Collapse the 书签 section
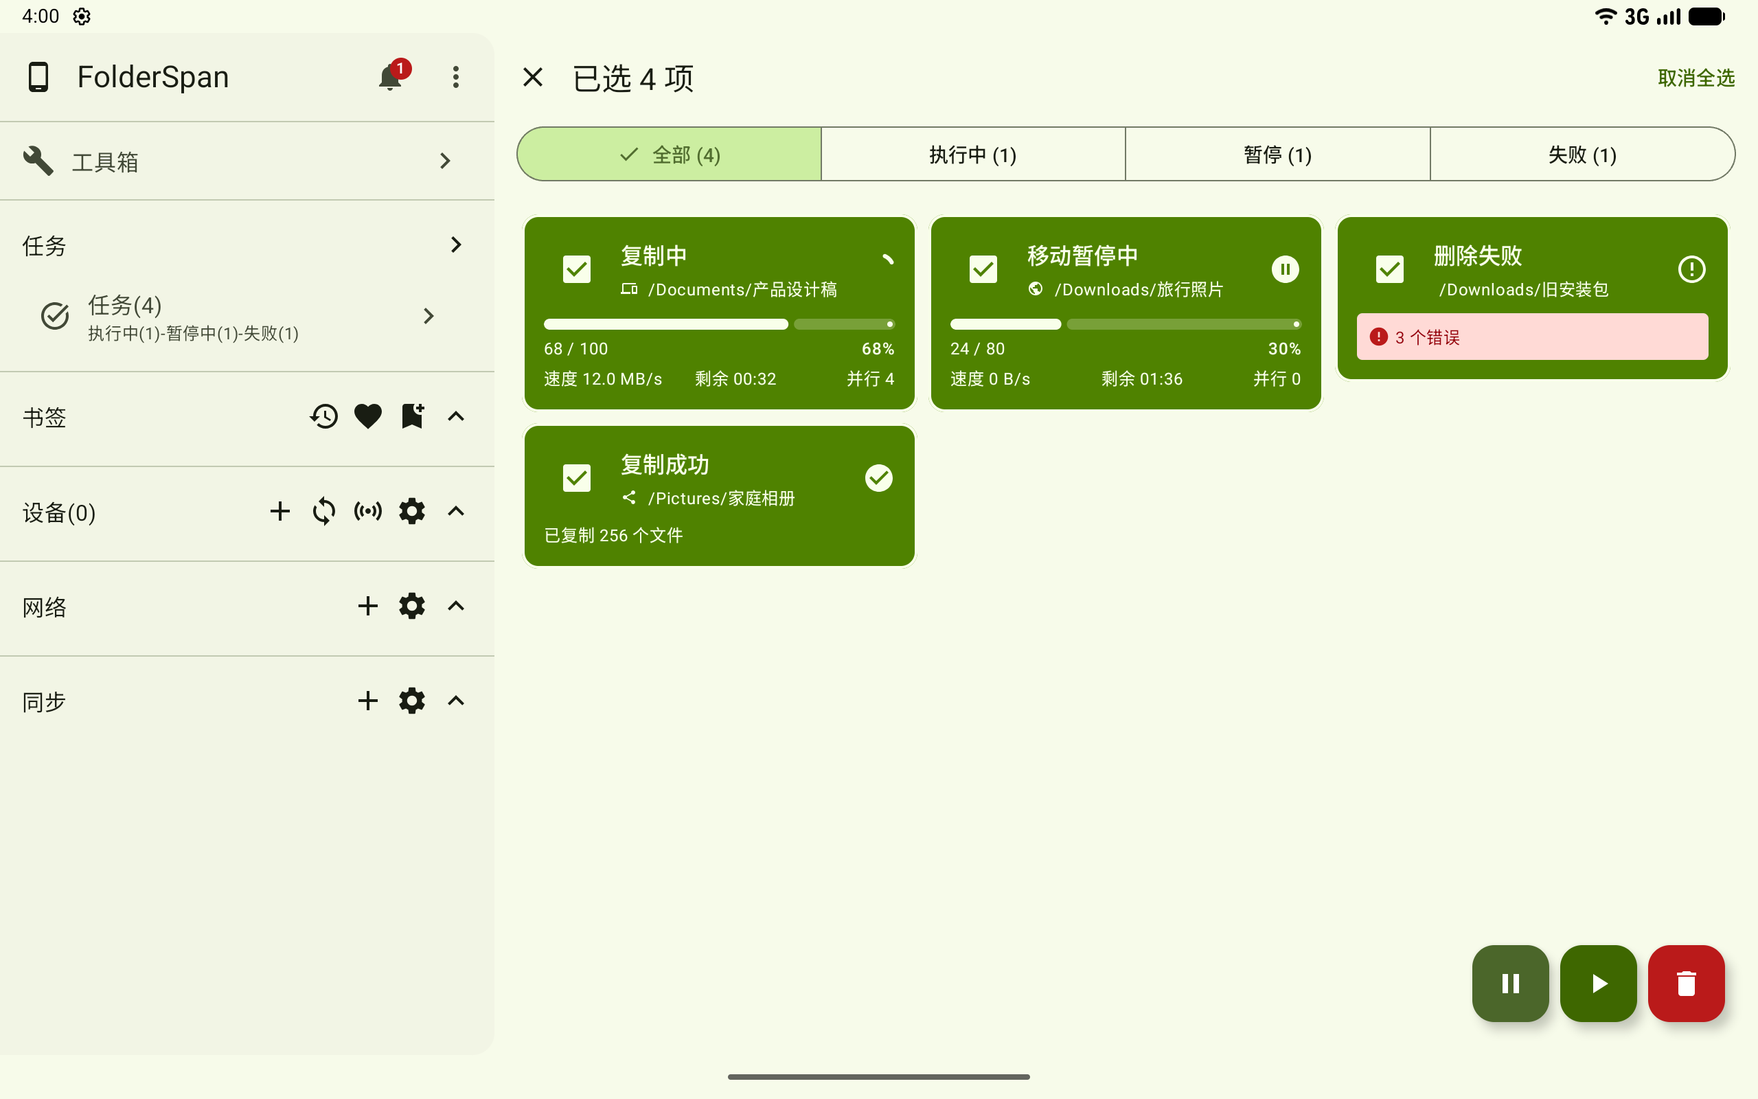Viewport: 1758px width, 1099px height. pyautogui.click(x=455, y=416)
